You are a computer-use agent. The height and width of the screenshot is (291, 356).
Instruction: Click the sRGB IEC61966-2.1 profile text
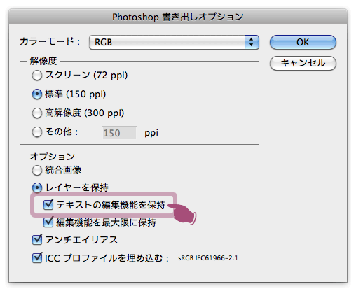208,258
